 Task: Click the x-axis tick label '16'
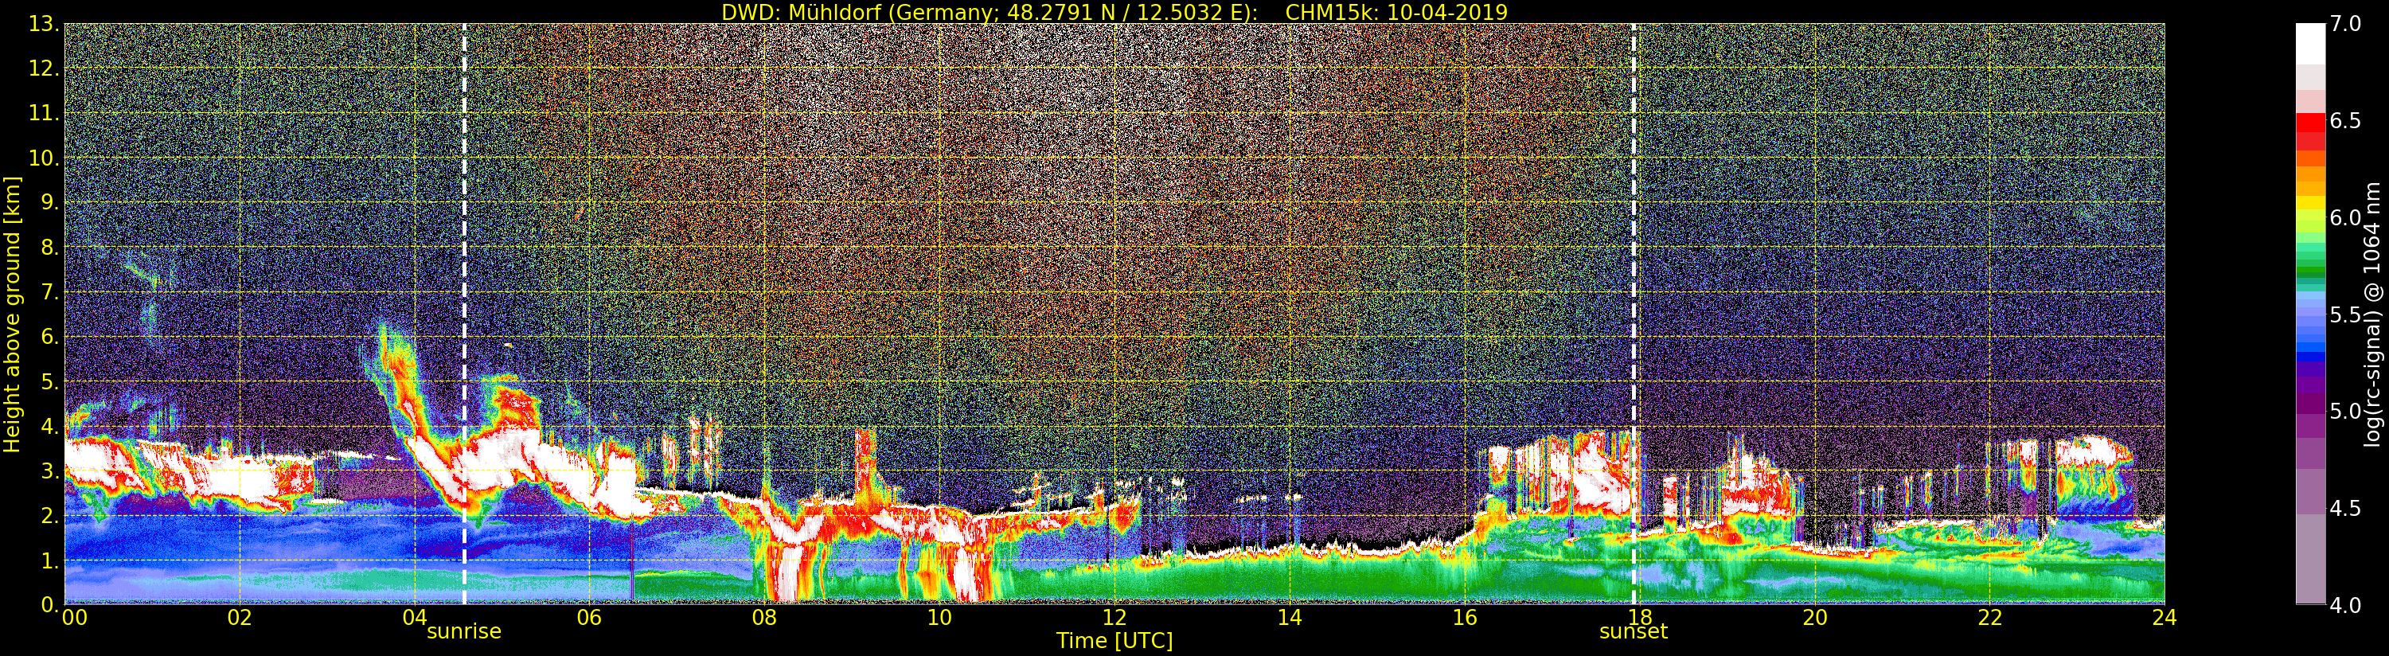[1465, 618]
